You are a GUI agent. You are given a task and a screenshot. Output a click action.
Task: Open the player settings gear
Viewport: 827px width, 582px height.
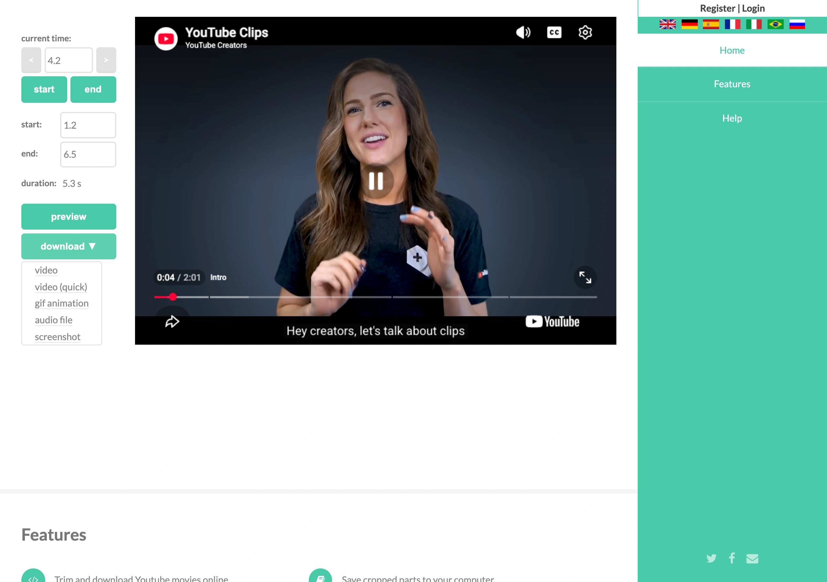(585, 32)
